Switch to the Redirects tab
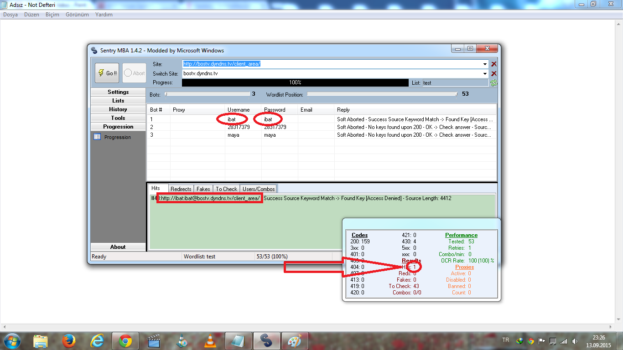 181,189
